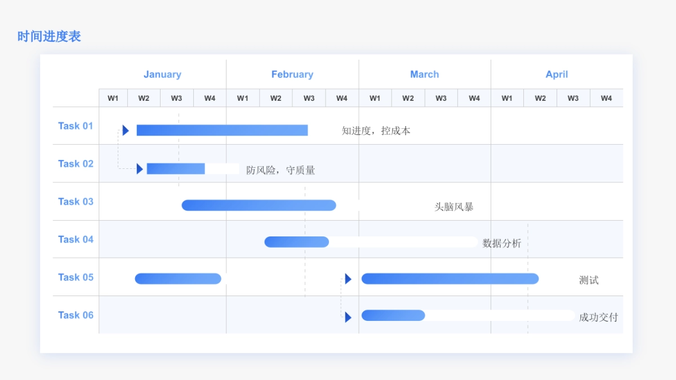This screenshot has width=676, height=380.
Task: Select the W3 header under January
Action: coord(176,97)
